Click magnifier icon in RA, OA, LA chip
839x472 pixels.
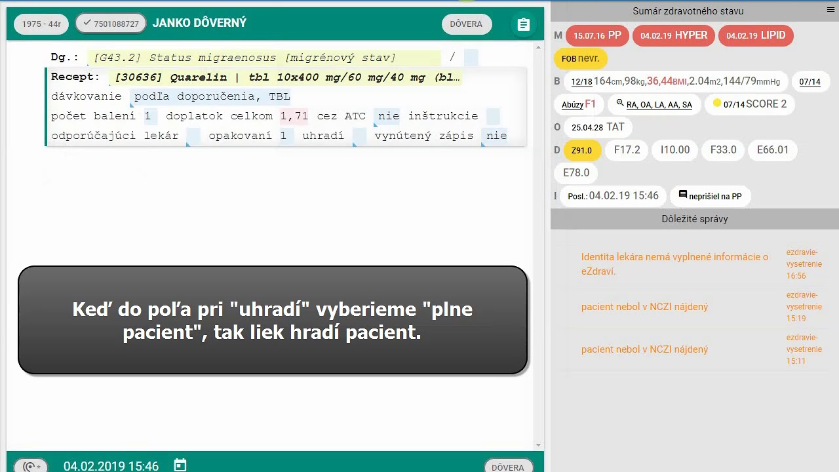620,103
